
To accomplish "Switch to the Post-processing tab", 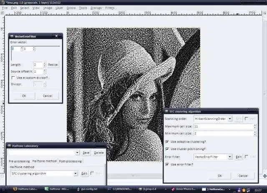I will (70, 161).
